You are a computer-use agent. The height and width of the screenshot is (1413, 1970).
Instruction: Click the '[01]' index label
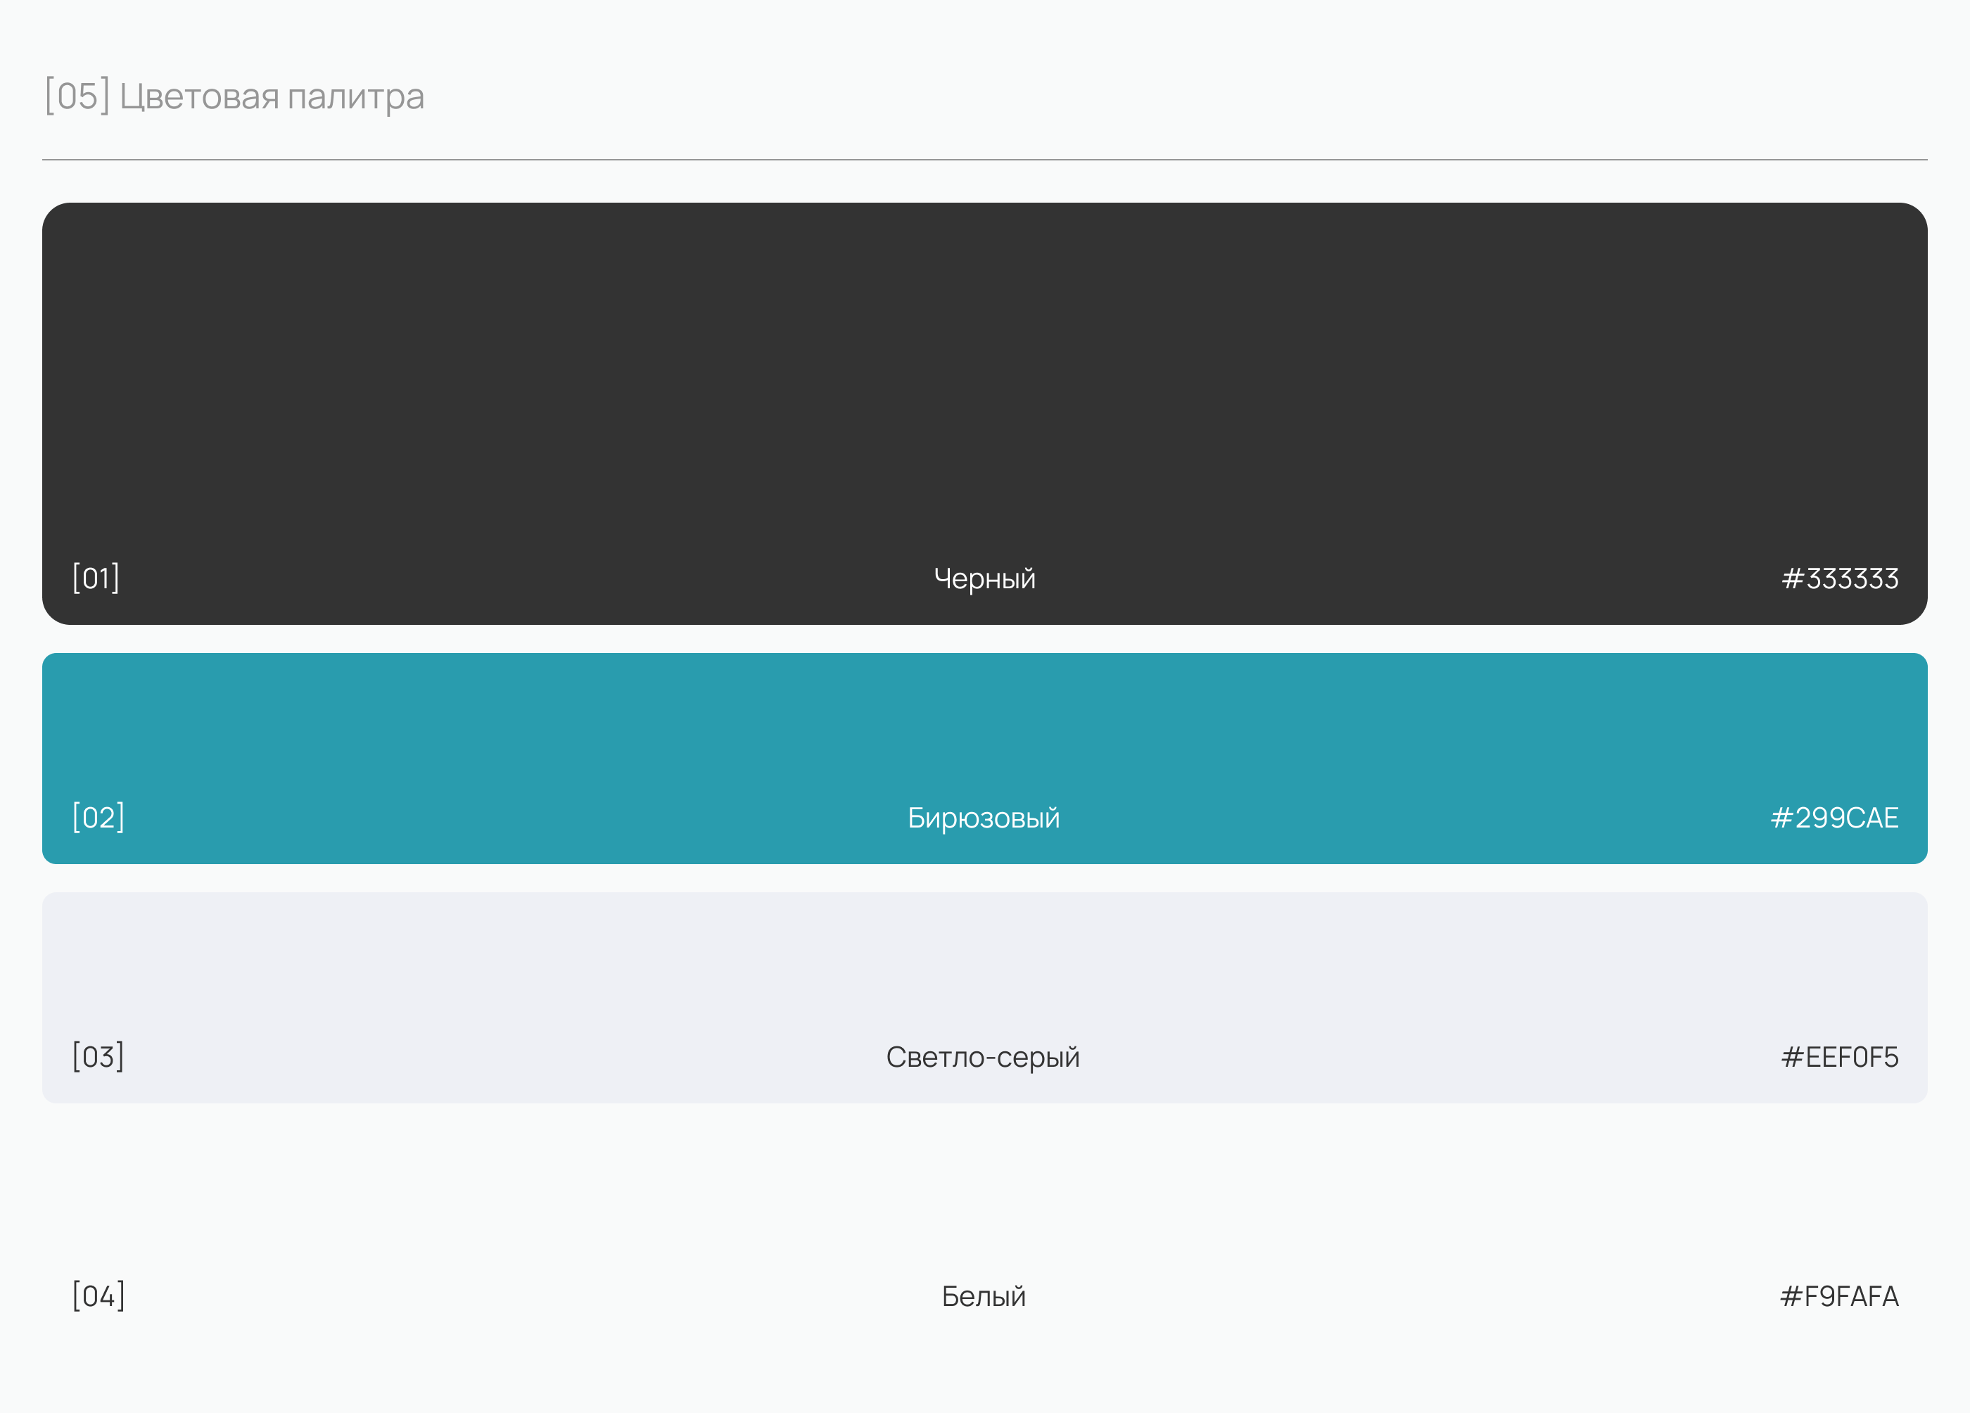pos(96,578)
